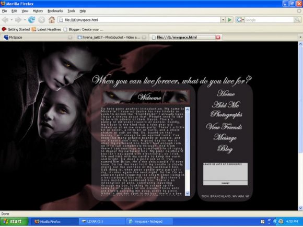This screenshot has height=227, width=303.
Task: Open back button history dropdown arrow
Action: pos(11,20)
